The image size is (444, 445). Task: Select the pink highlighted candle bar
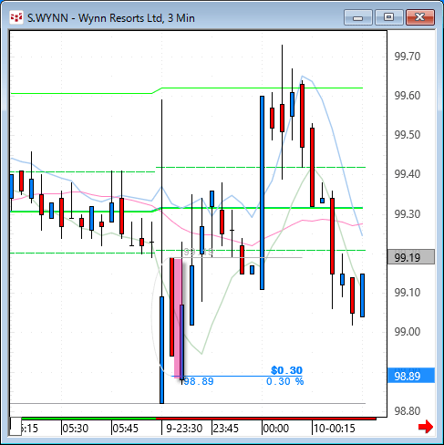coord(179,317)
